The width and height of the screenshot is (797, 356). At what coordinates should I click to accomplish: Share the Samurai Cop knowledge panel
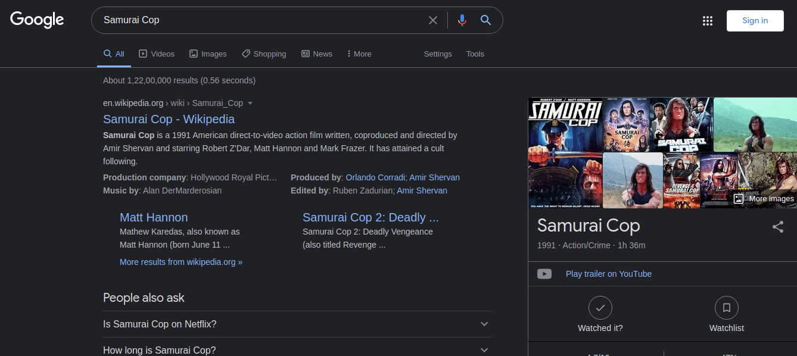pos(778,227)
